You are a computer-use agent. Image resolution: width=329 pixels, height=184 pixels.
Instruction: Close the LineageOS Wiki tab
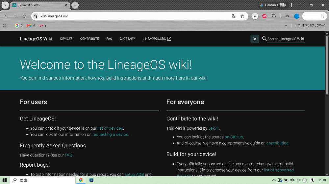(66, 5)
